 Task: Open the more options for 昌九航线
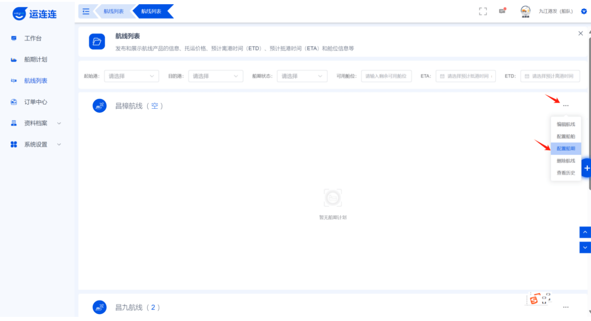tap(566, 307)
